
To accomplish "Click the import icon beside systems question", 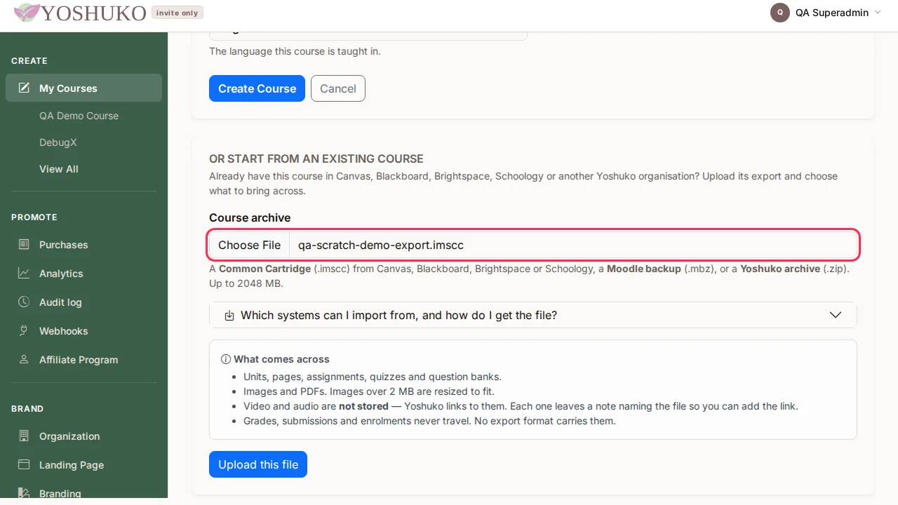I will pos(229,316).
